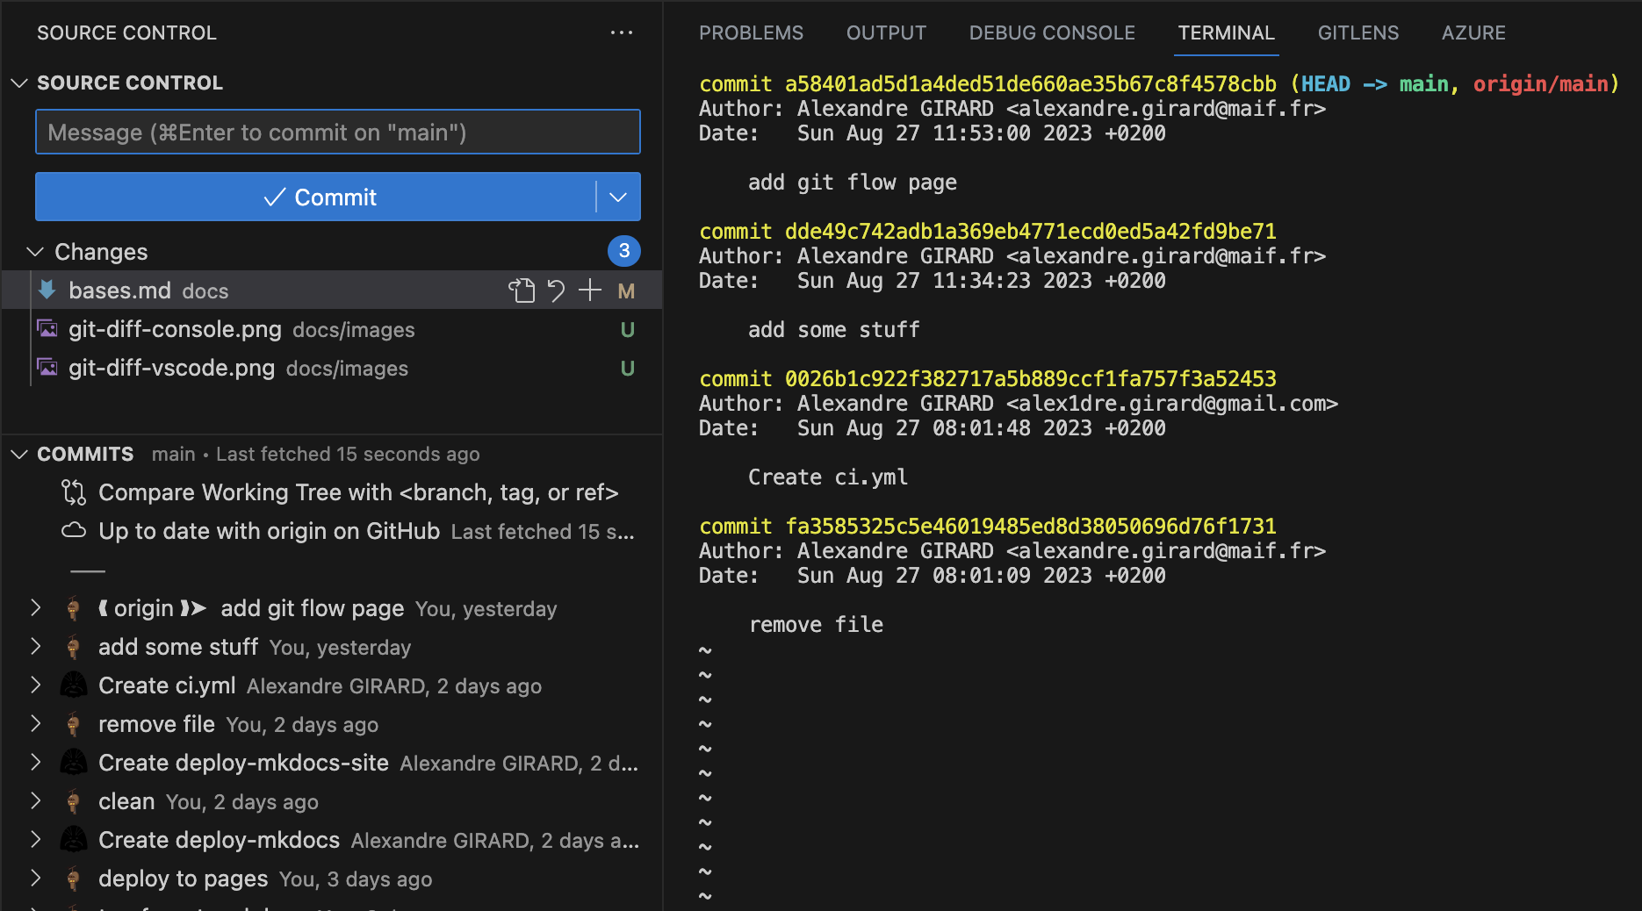Click commit hash fa3585325c5e in terminal
Screen dimensions: 1642x911
[1030, 527]
